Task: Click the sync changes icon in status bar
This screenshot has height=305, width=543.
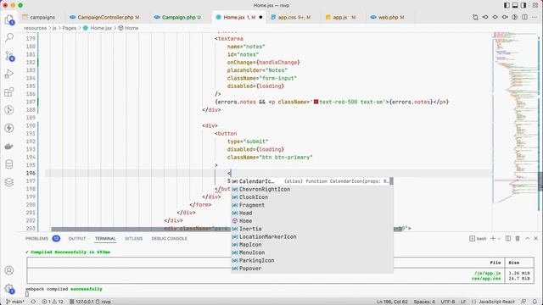Action: [x=33, y=302]
